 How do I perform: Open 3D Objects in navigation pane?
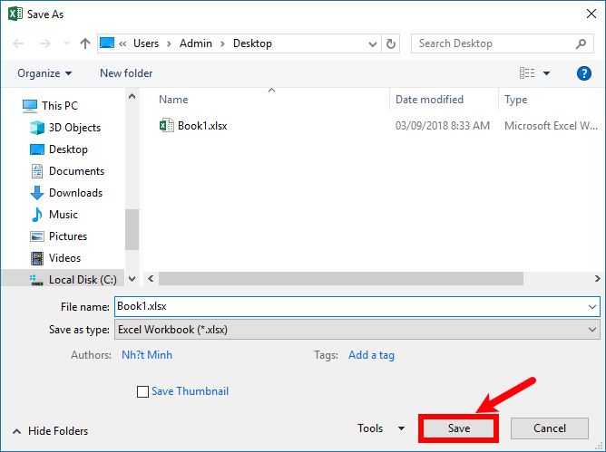(74, 128)
